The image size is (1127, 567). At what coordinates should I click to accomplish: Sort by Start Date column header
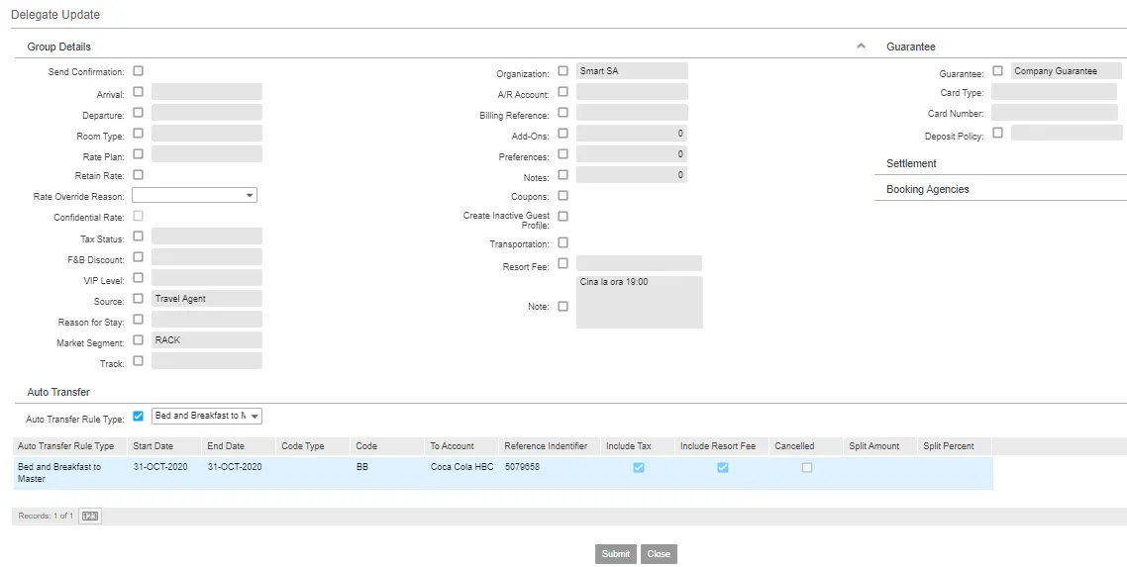pyautogui.click(x=163, y=446)
